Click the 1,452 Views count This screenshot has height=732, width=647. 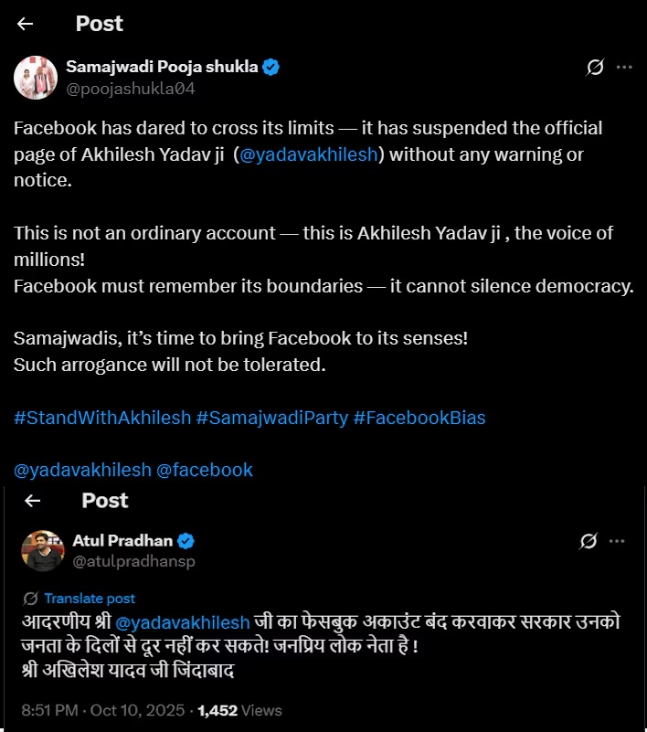[239, 710]
